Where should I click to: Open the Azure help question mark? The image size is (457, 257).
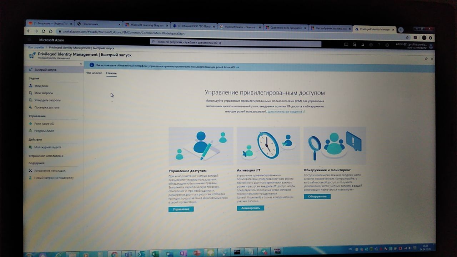(x=379, y=45)
